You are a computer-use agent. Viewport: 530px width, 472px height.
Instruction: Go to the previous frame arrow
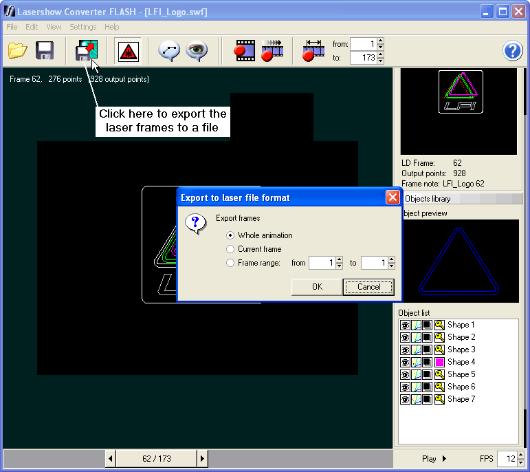click(x=111, y=459)
